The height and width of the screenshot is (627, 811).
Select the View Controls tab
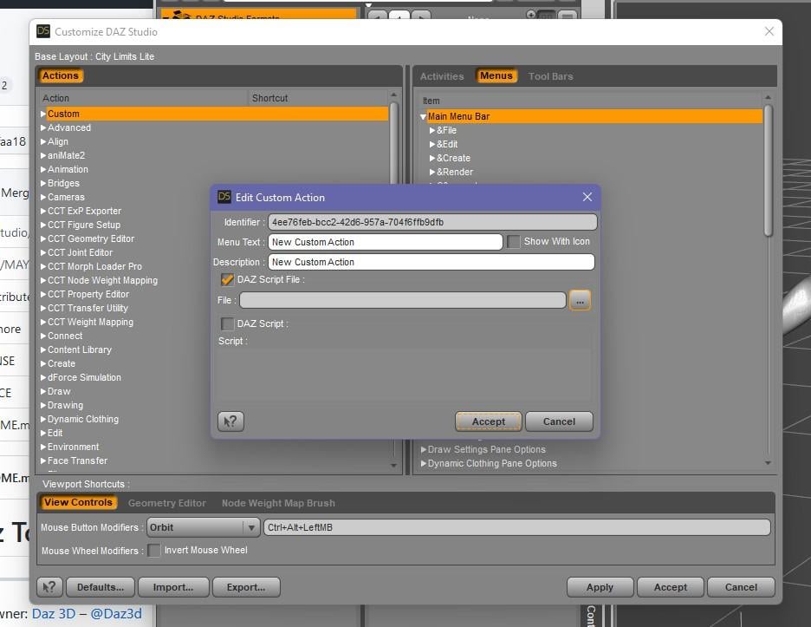click(78, 502)
